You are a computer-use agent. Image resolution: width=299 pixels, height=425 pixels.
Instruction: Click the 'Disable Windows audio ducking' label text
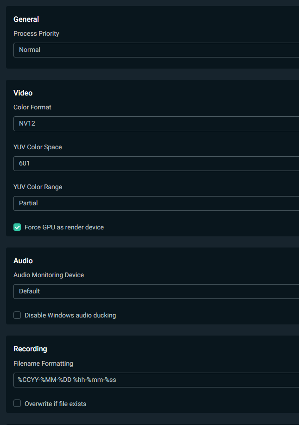coord(70,315)
